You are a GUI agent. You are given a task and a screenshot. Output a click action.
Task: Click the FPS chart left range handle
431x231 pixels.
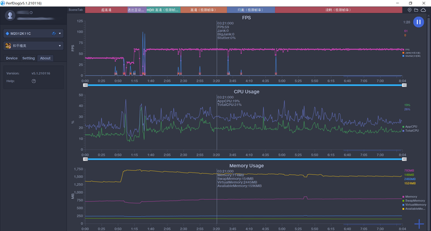(x=85, y=85)
